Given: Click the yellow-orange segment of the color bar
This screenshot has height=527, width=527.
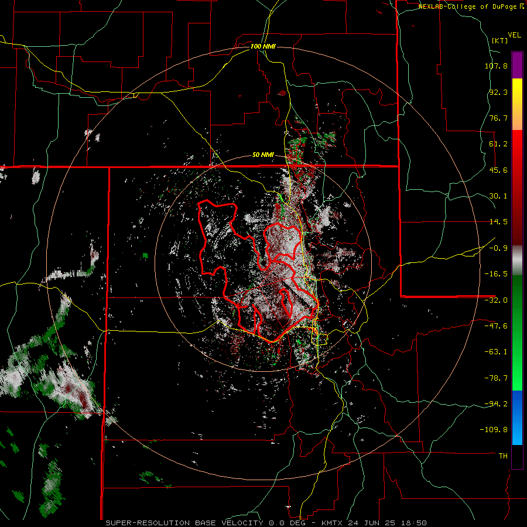Looking at the screenshot, I should (517, 104).
